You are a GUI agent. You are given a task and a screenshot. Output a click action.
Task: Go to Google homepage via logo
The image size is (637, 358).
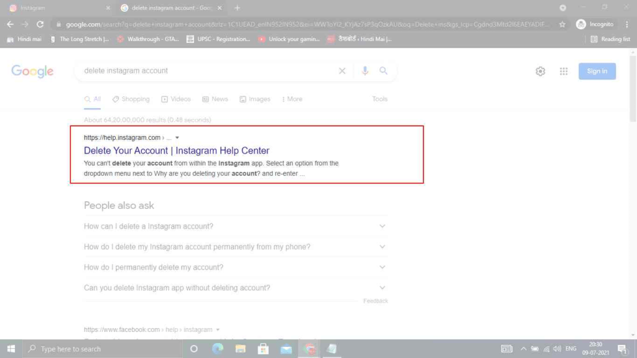click(x=32, y=71)
